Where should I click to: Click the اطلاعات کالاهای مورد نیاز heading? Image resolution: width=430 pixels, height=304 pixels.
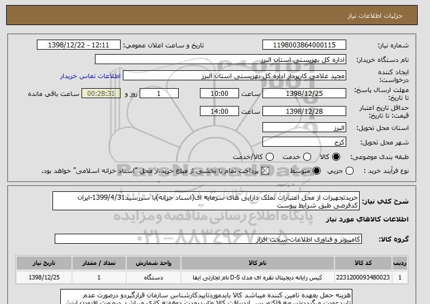(x=367, y=219)
